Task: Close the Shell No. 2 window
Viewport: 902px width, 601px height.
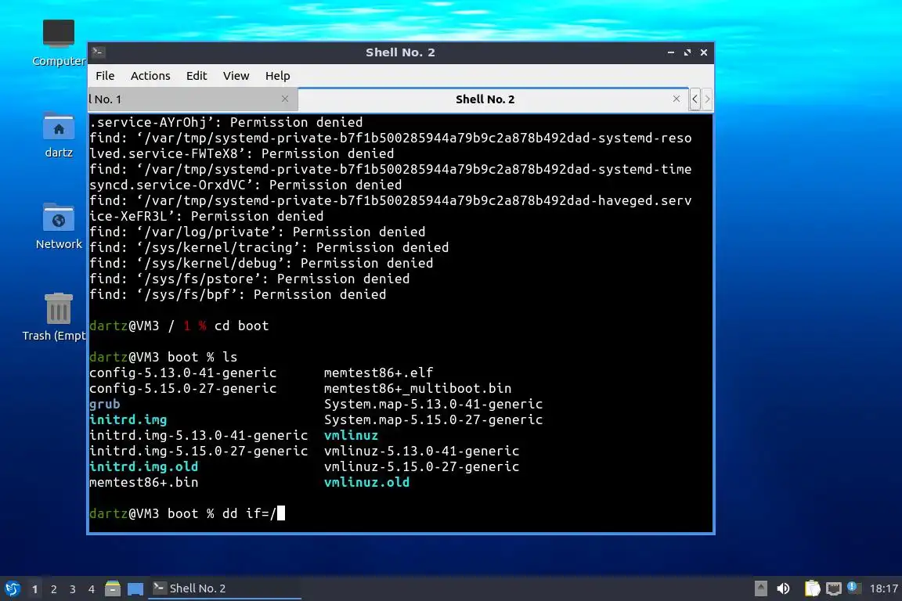Action: (704, 52)
